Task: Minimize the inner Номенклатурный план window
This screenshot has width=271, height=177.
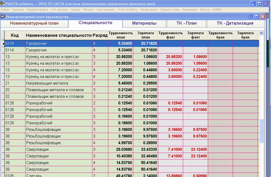Action: (x=251, y=17)
